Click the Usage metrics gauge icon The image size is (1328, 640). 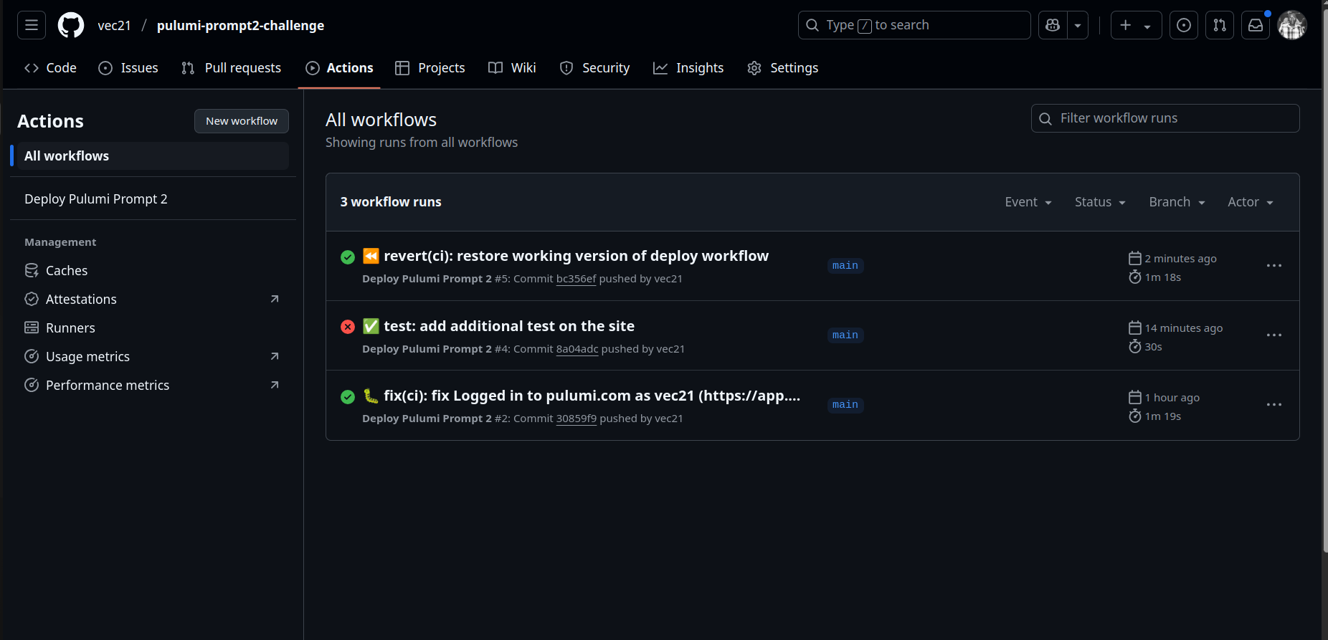coord(32,356)
